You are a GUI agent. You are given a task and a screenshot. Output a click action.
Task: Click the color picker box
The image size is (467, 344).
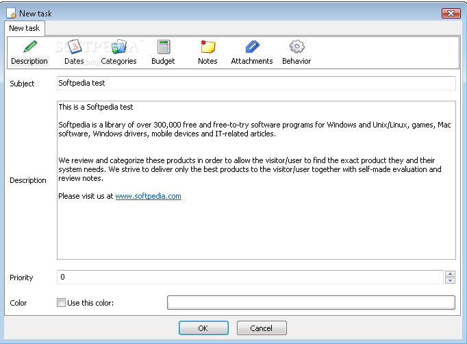311,303
